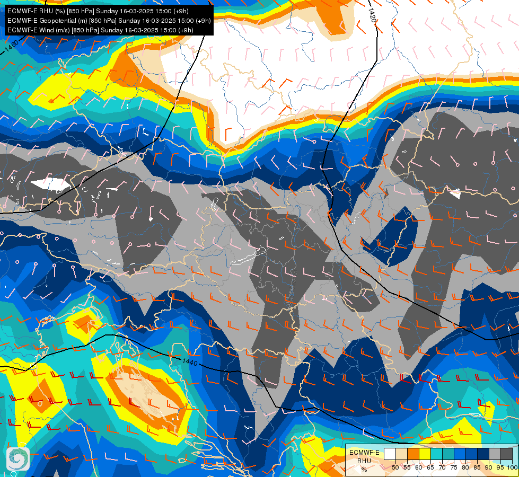Click the legend label RHU
The width and height of the screenshot is (519, 477).
364,461
